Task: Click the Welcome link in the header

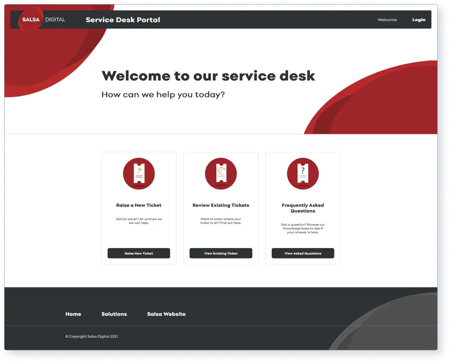Action: pyautogui.click(x=387, y=19)
